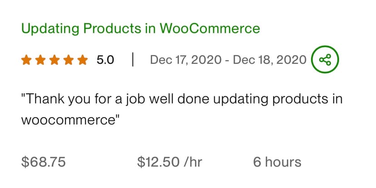The height and width of the screenshot is (188, 376).
Task: Click the fourth orange rating star
Action: click(x=68, y=60)
